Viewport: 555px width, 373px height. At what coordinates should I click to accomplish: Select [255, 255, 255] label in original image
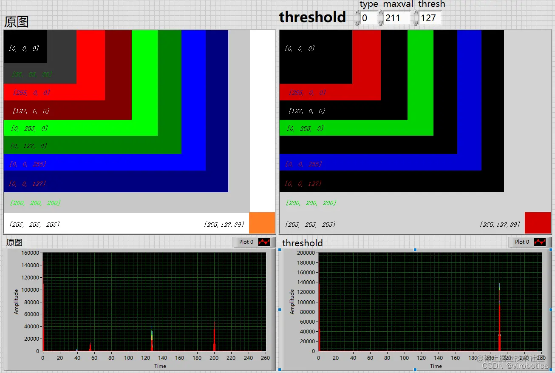[34, 225]
